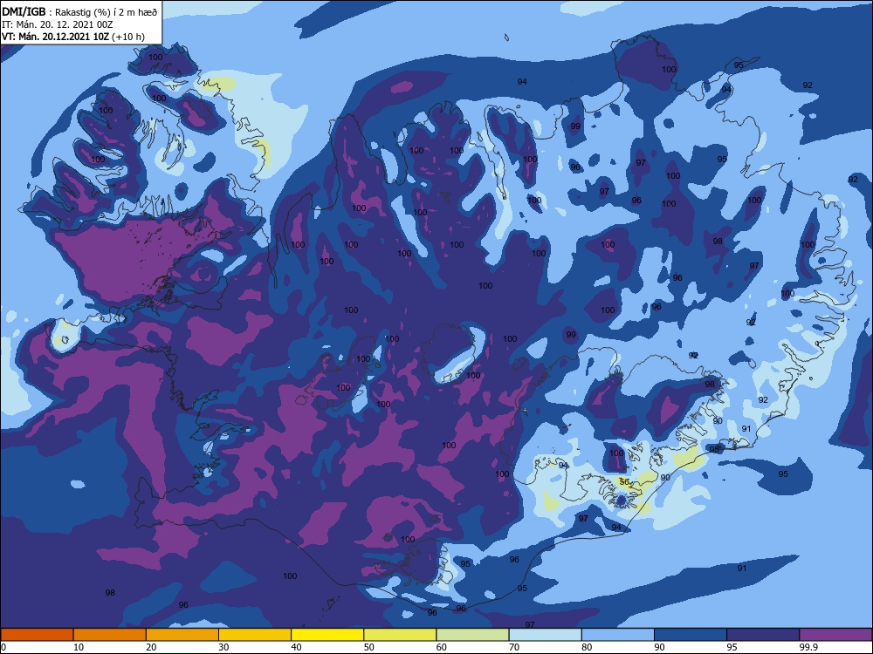
Task: Select the purple above-99.9 legend swatch
Action: (x=835, y=635)
